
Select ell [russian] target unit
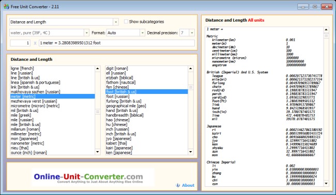tap(147, 73)
